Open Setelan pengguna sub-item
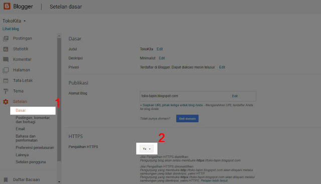 pos(31,162)
